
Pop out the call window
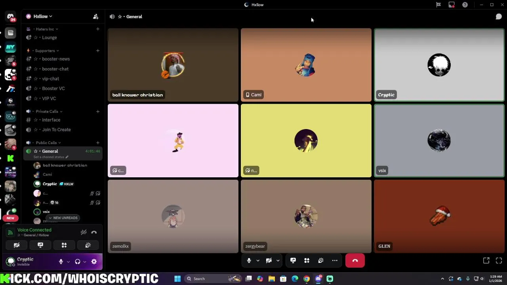point(486,260)
